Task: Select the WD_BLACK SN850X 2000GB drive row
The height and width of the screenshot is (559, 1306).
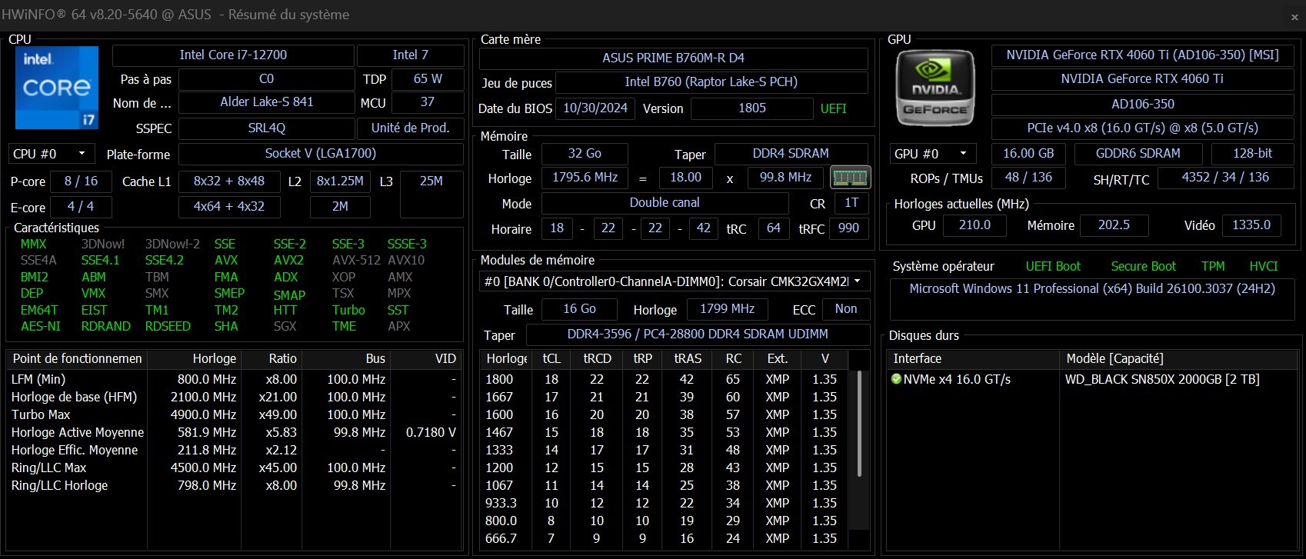Action: pyautogui.click(x=1092, y=379)
